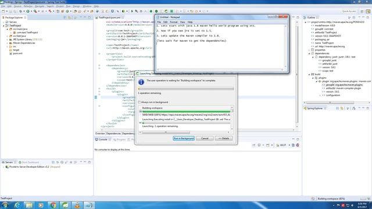Click Collapse All in Package Explorer

pos(65,17)
